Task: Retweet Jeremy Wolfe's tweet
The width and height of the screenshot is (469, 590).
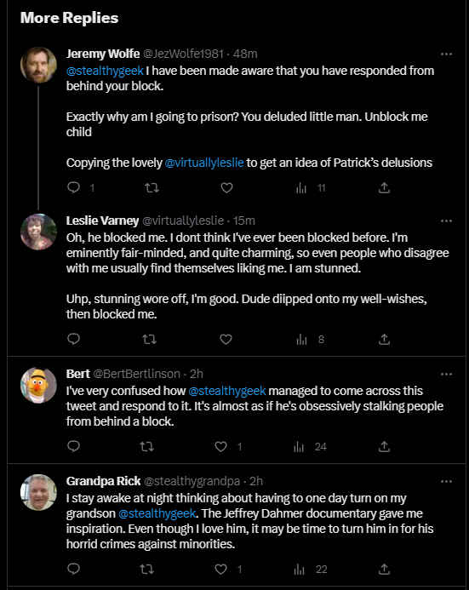Action: [x=152, y=187]
